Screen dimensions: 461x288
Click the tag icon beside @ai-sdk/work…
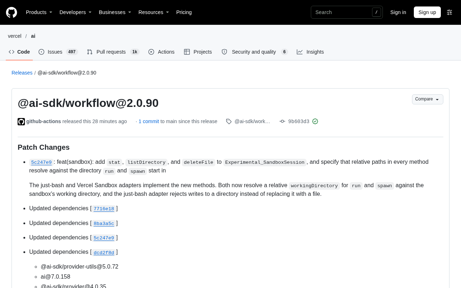229,121
